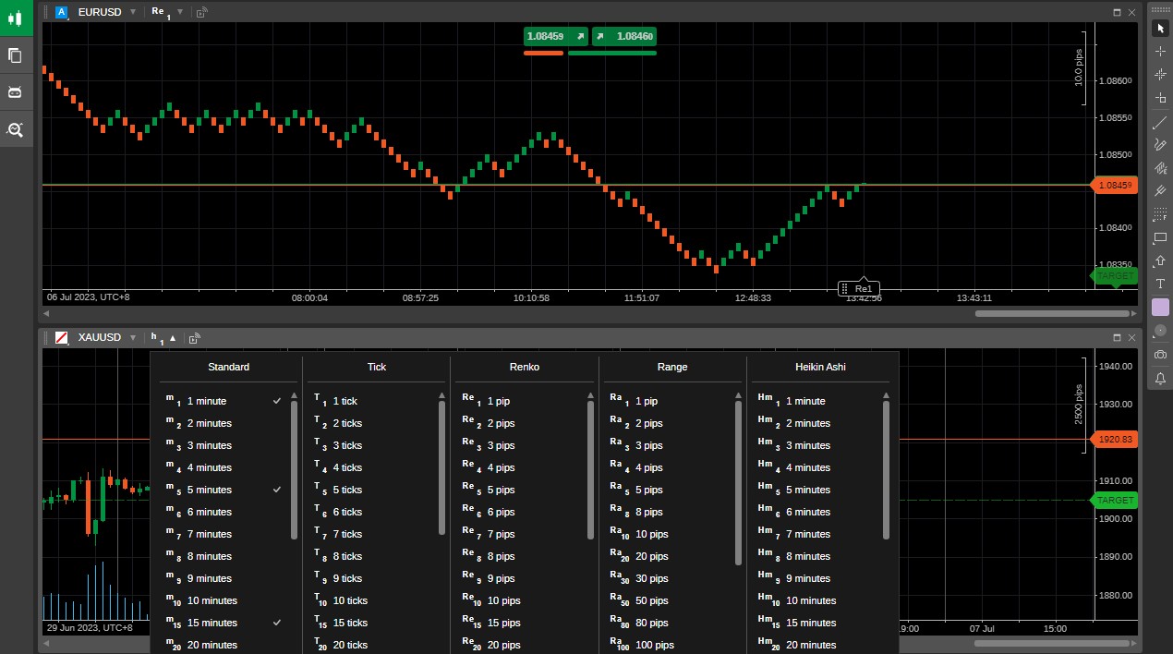Toggle the 15 minutes favorite checkmark
Screen dimensions: 1173x654
point(277,623)
